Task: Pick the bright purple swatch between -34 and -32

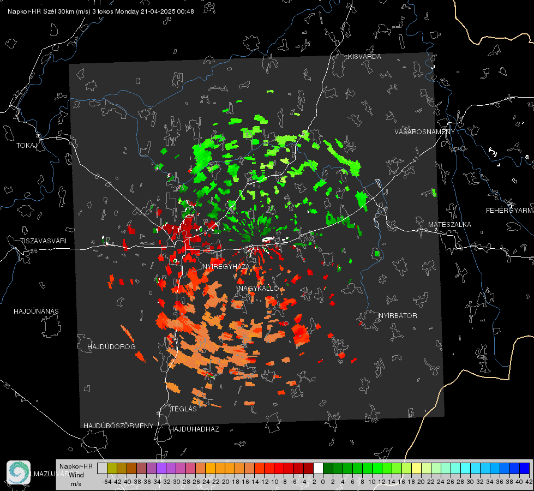Action: [x=161, y=468]
